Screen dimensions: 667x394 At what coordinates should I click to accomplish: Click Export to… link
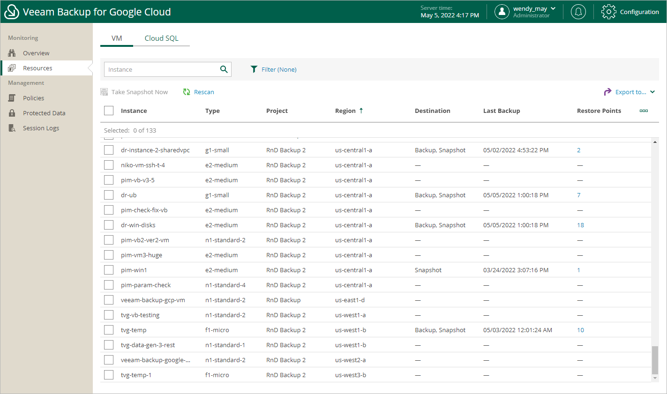pos(630,92)
